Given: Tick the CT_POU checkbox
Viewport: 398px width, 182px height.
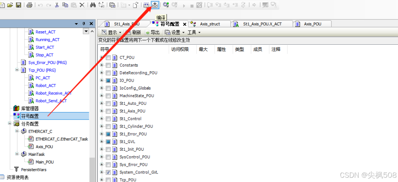Looking at the screenshot, I should (108, 58).
